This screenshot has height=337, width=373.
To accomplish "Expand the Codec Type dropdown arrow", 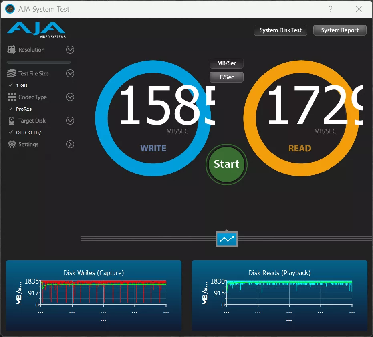I will click(70, 97).
